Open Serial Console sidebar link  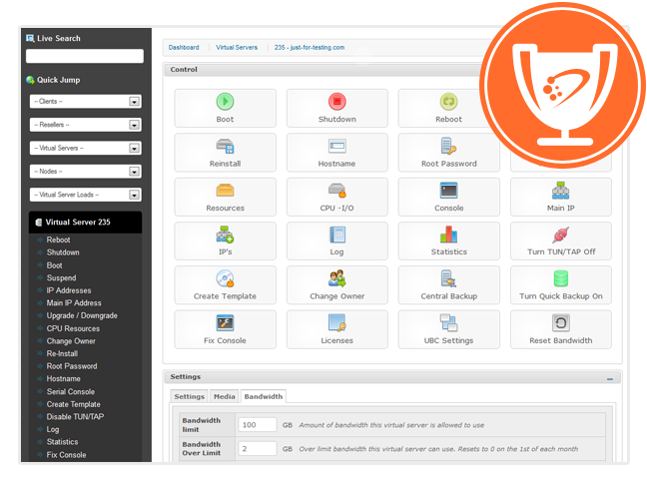tap(71, 392)
